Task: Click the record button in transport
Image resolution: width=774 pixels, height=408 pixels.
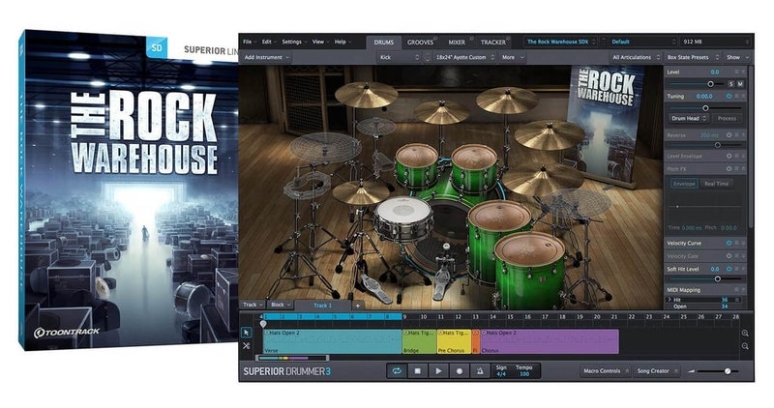Action: [x=460, y=370]
